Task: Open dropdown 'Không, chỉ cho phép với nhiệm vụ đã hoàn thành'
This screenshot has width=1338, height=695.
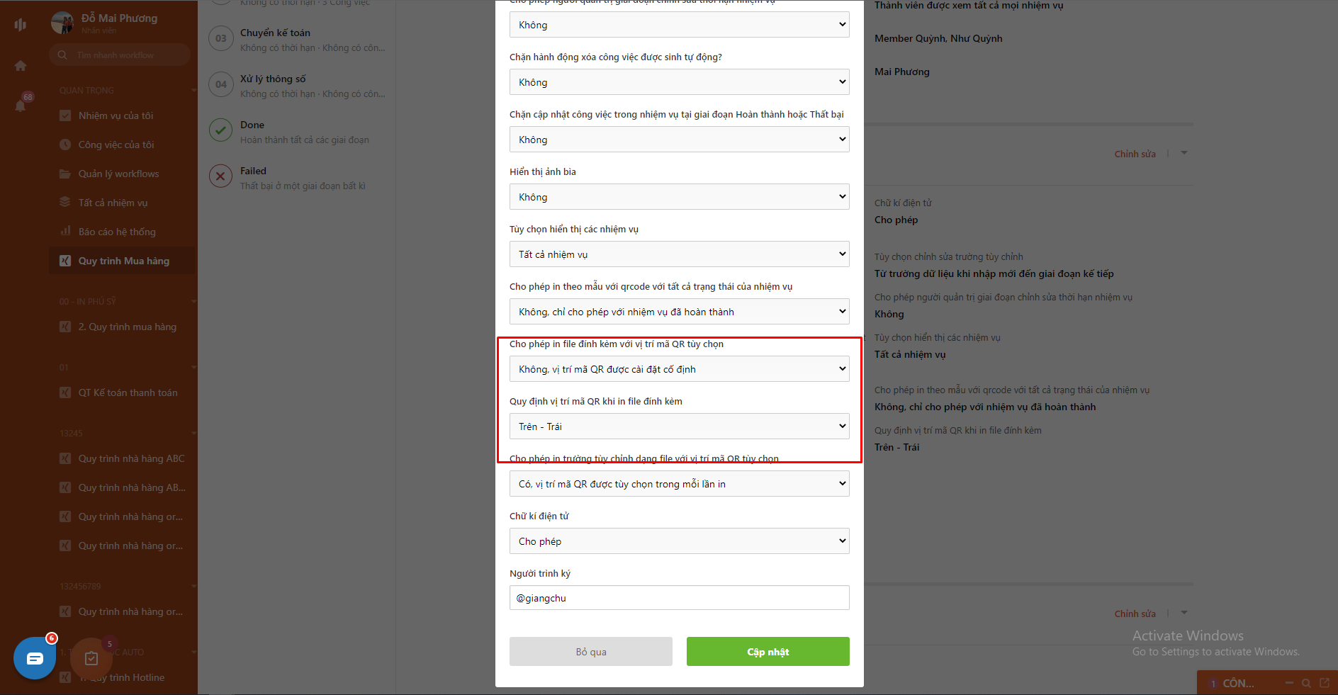Action: pos(679,312)
